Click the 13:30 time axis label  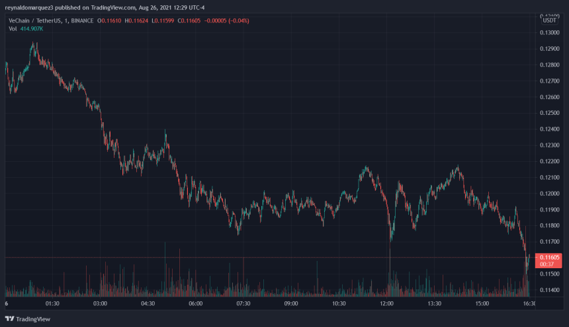coord(434,303)
